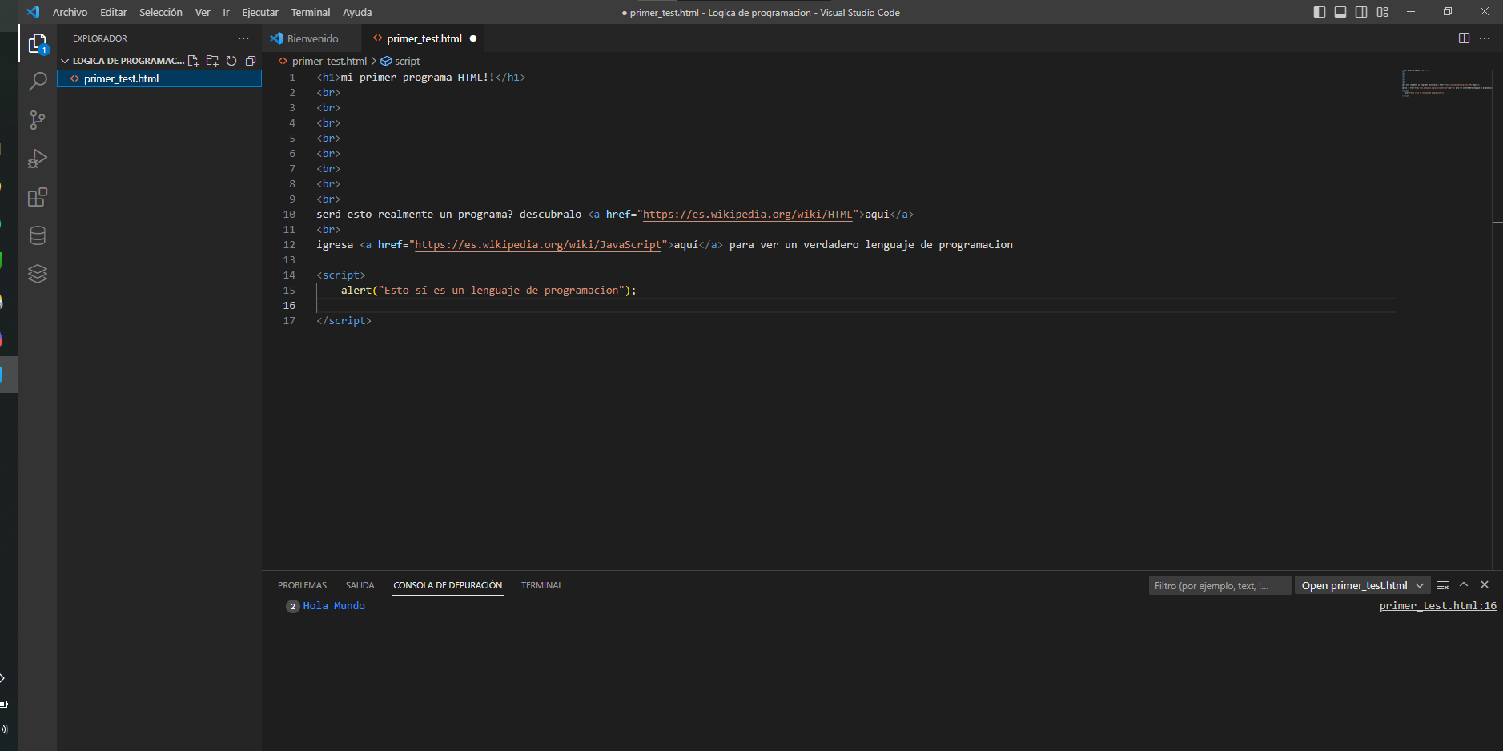Click the script symbol in breadcrumb
This screenshot has height=751, width=1503.
tap(386, 61)
